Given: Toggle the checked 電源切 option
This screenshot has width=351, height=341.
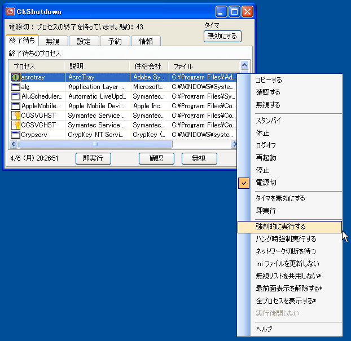Looking at the screenshot, I should [x=289, y=183].
